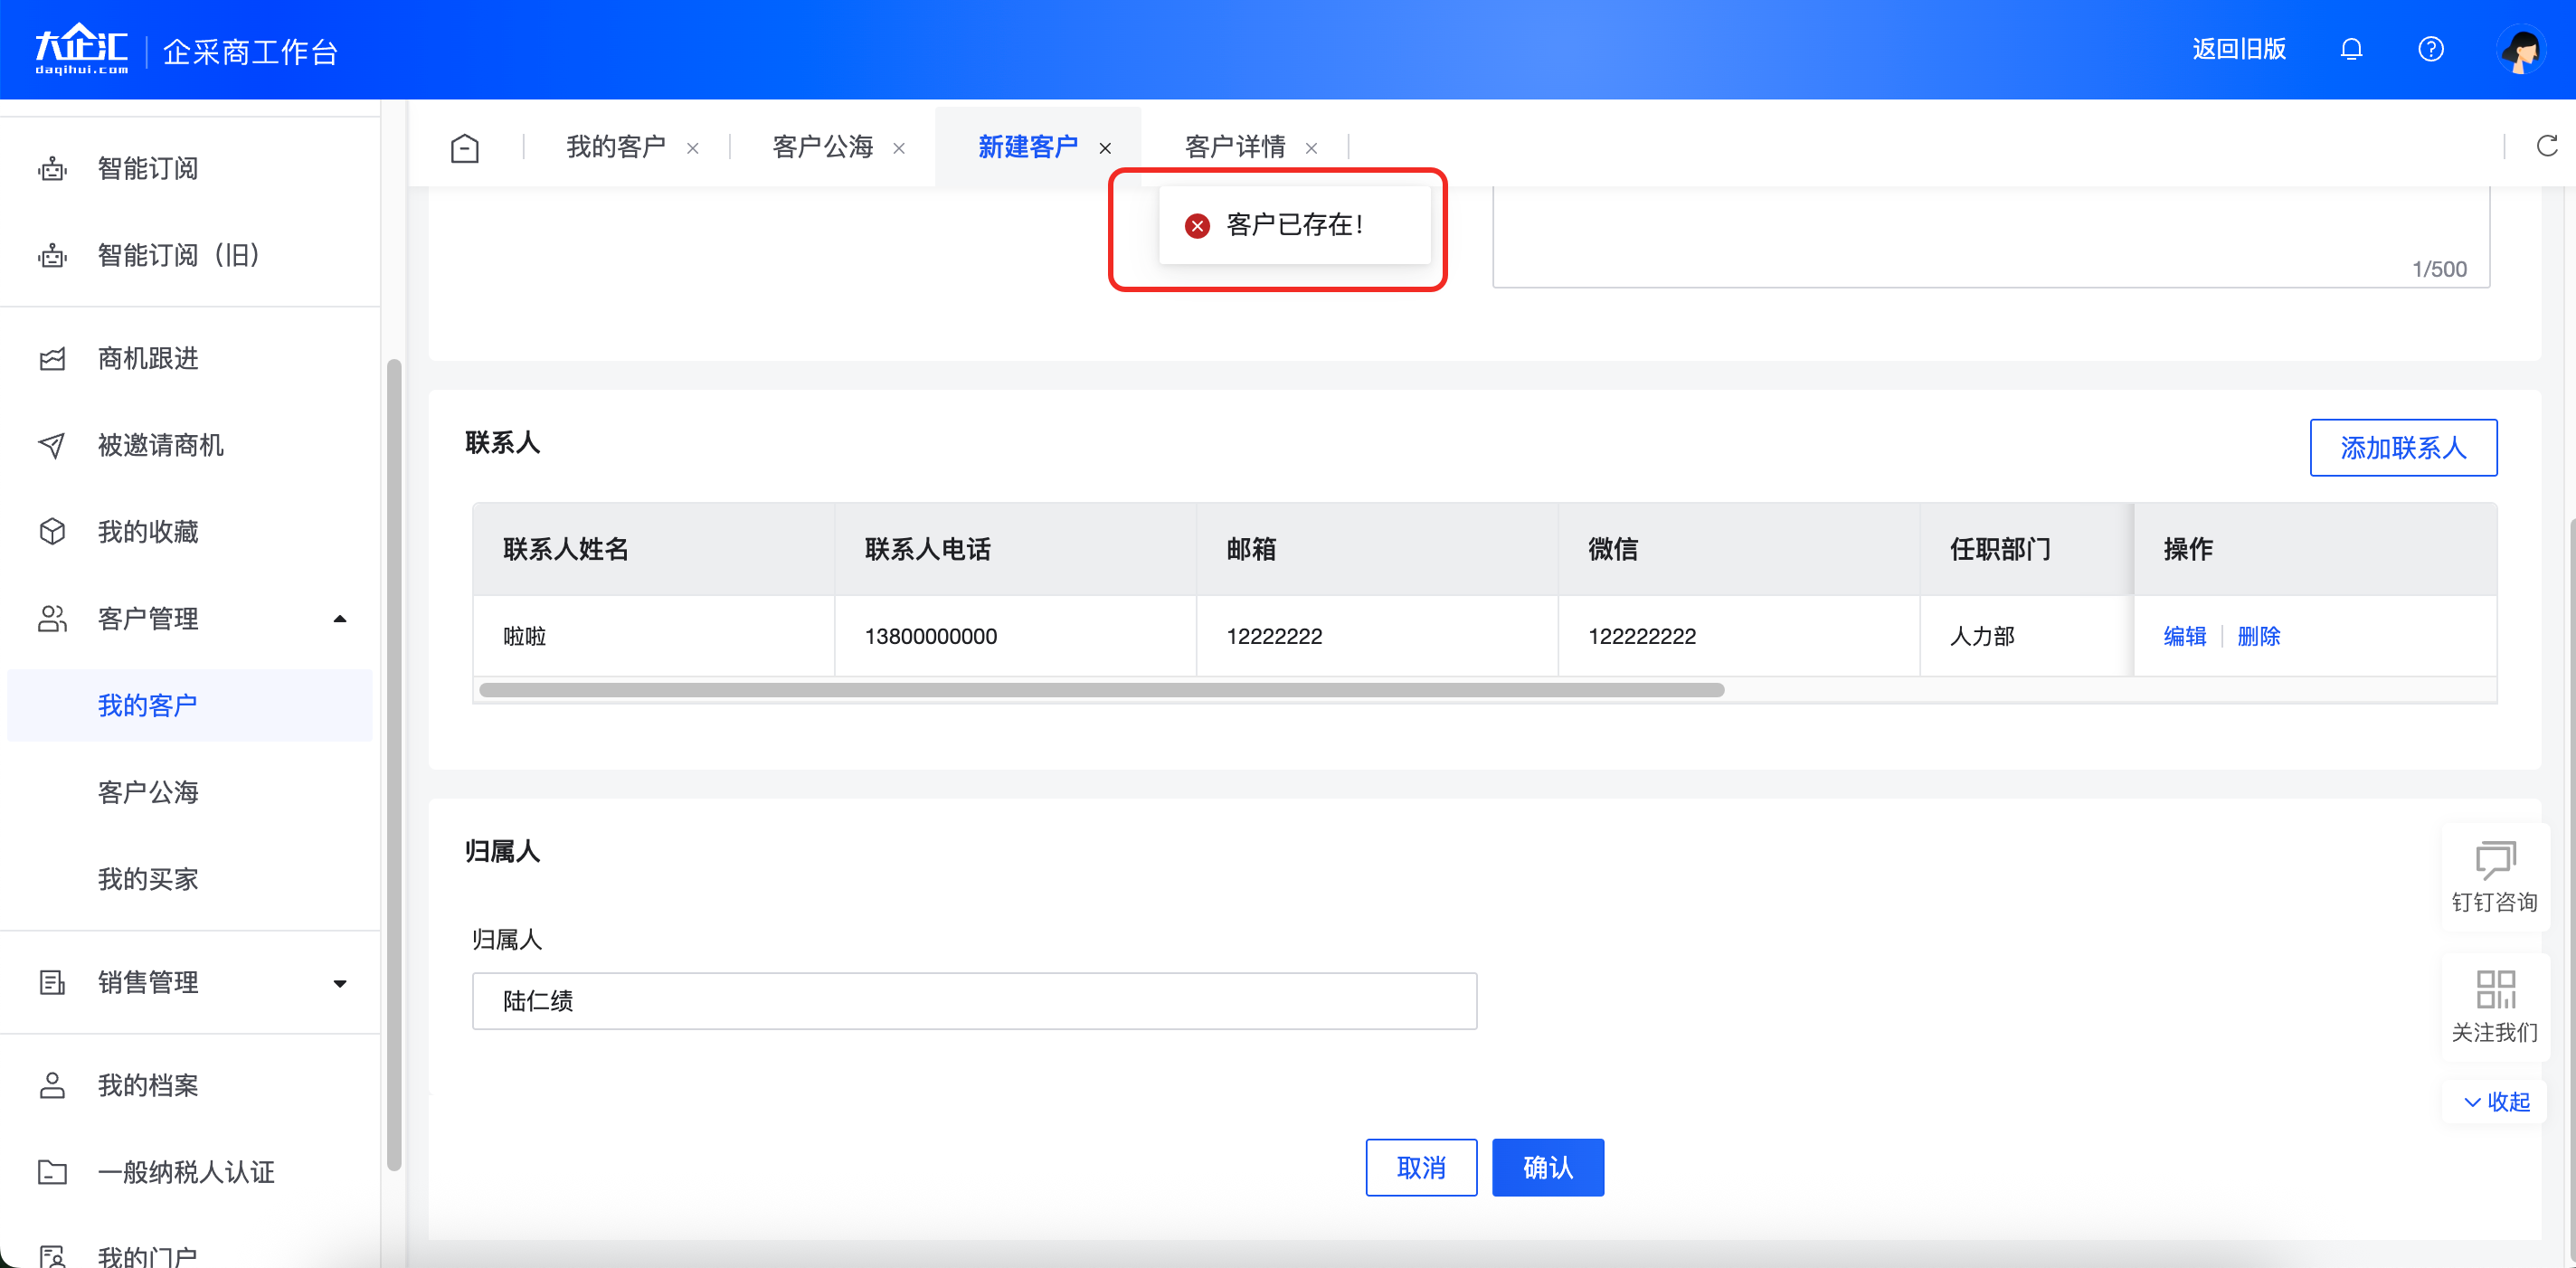Click the 我的门户 icon

point(52,1256)
